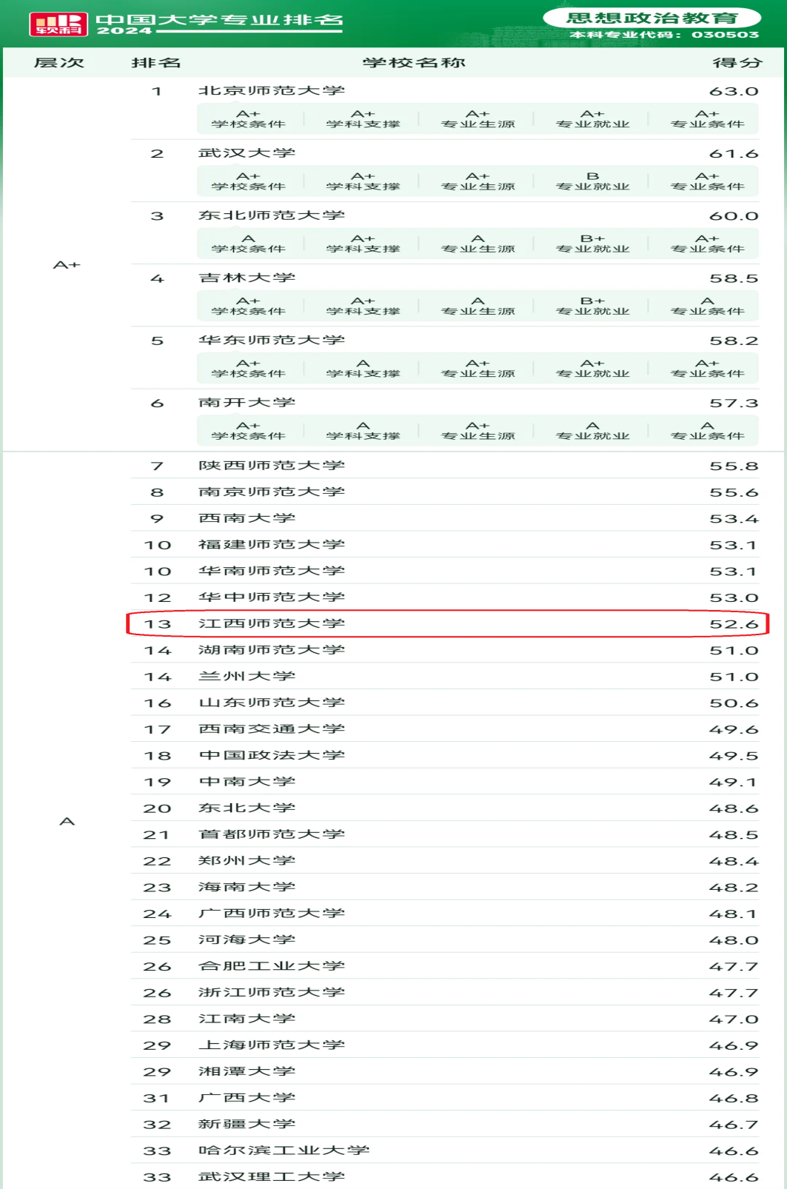Click 专业条件 rating under 吉林大学
This screenshot has height=1189, width=787.
click(x=707, y=306)
